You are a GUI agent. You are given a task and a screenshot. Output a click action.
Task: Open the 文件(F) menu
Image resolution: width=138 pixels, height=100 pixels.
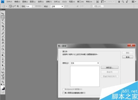[9, 2]
